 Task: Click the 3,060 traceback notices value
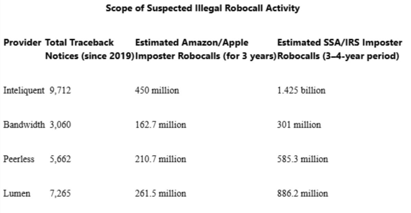(x=60, y=125)
